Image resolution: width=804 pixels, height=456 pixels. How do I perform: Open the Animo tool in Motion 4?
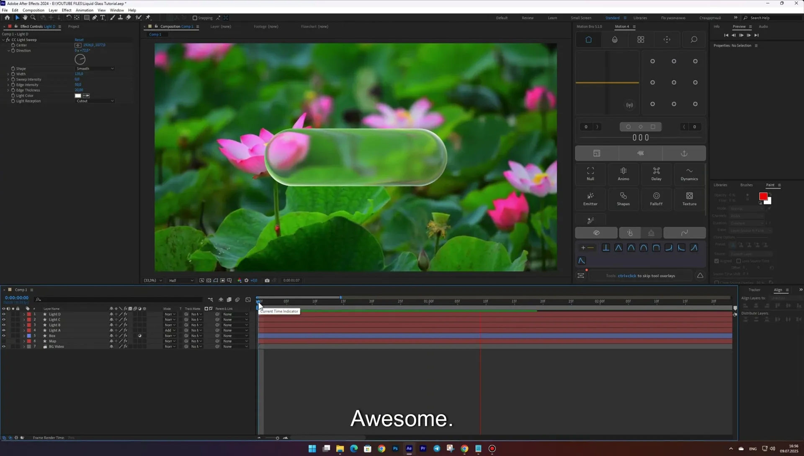[x=623, y=174]
